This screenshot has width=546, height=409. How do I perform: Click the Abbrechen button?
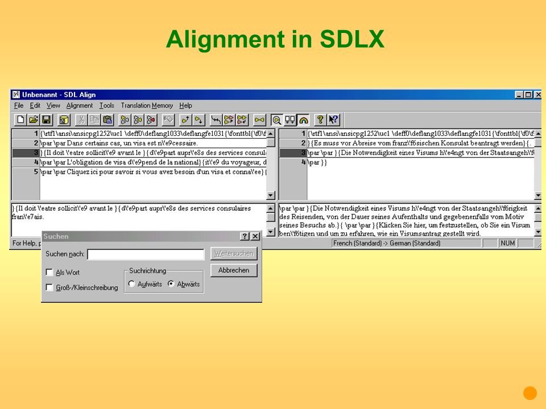click(x=234, y=270)
